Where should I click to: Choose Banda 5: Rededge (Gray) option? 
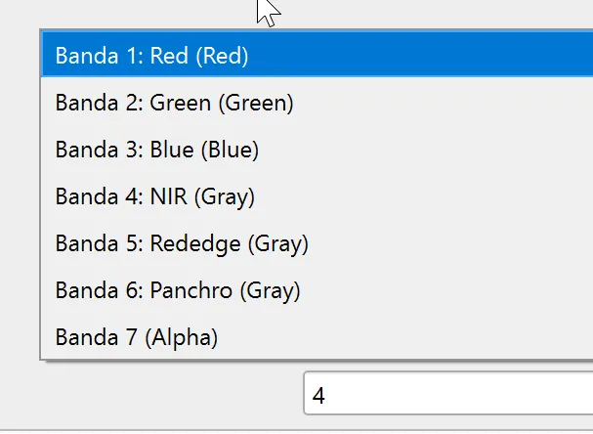coord(318,243)
